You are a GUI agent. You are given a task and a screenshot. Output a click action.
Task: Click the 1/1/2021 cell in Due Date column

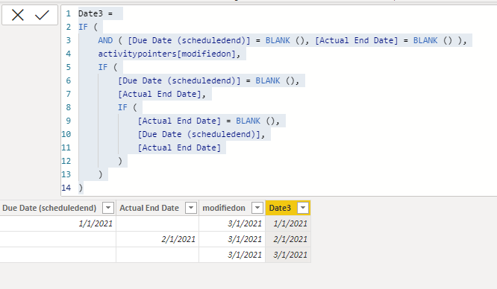(x=57, y=223)
